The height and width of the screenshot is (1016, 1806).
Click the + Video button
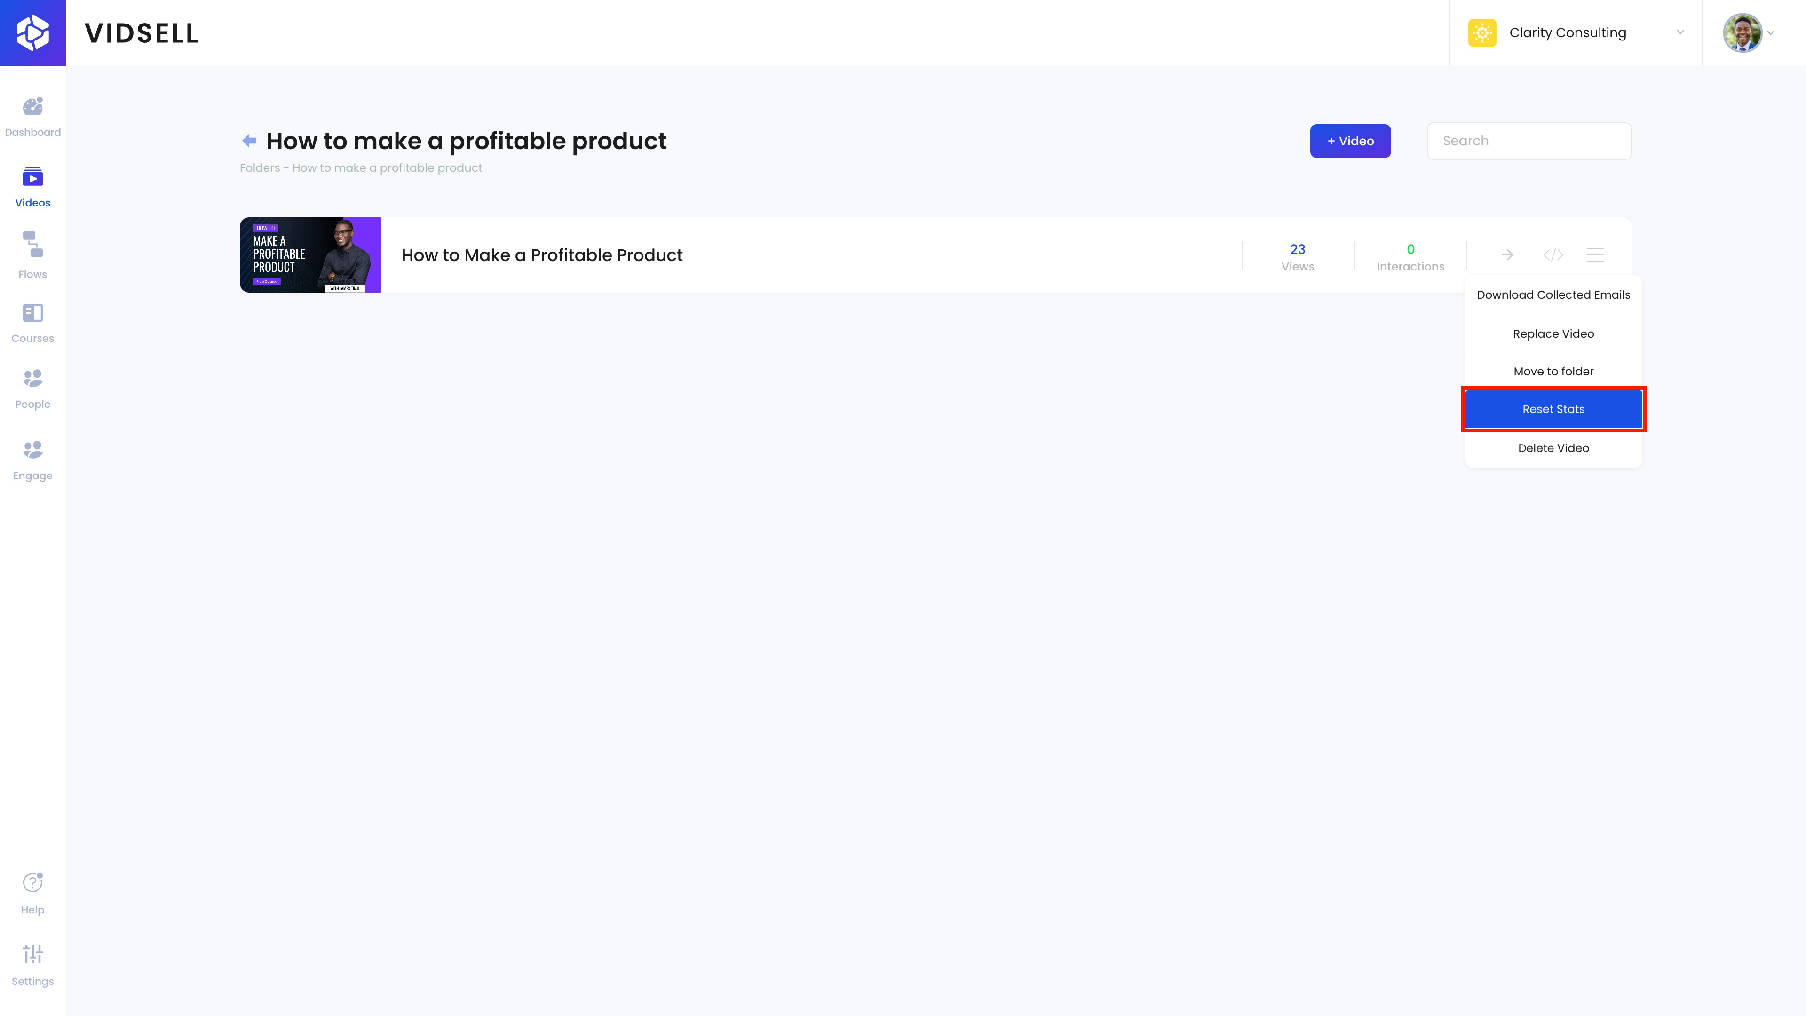click(1350, 141)
